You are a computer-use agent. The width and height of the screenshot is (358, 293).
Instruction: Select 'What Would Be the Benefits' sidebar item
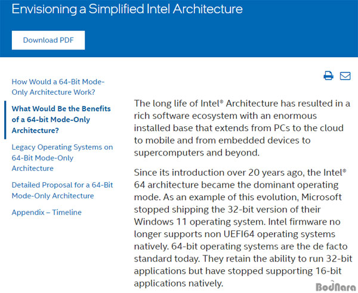(61, 119)
